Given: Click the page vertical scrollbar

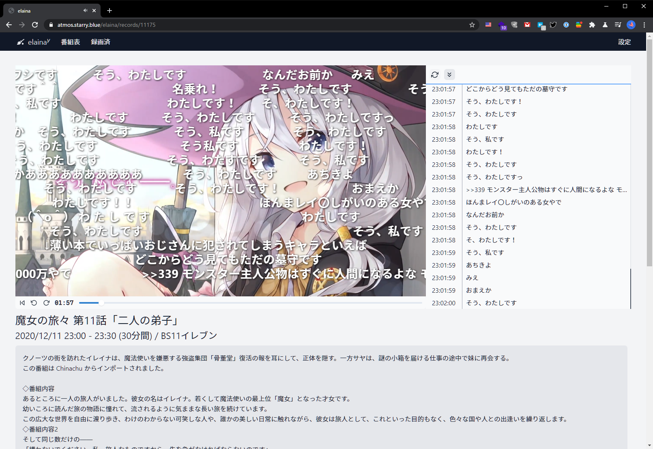Looking at the screenshot, I should 649,153.
